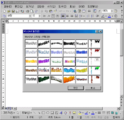Click the 취소 button in WordArt dialog
Image resolution: width=124 pixels, height=120 pixels.
(x=93, y=88)
